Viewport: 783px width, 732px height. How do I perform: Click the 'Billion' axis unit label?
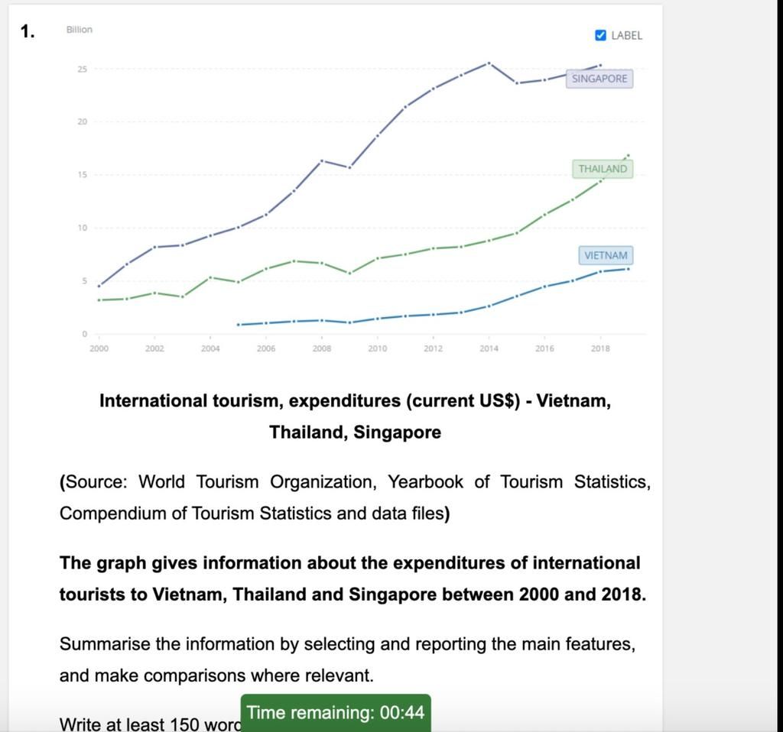(80, 30)
